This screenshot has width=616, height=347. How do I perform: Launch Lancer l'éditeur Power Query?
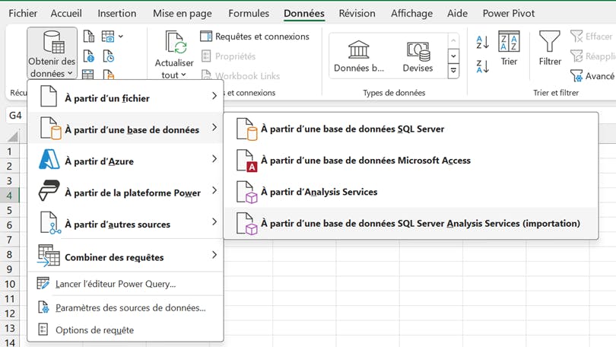pos(125,284)
